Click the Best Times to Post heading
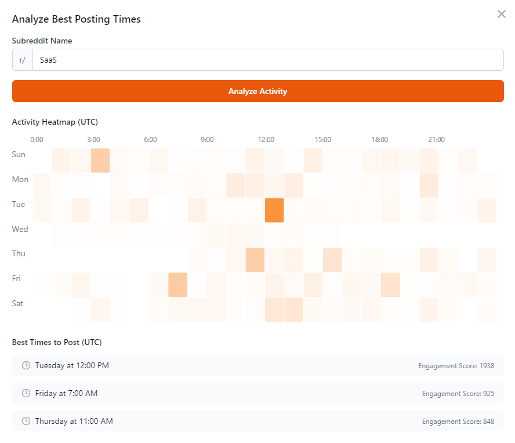Screen dimensions: 515x443 (56, 342)
